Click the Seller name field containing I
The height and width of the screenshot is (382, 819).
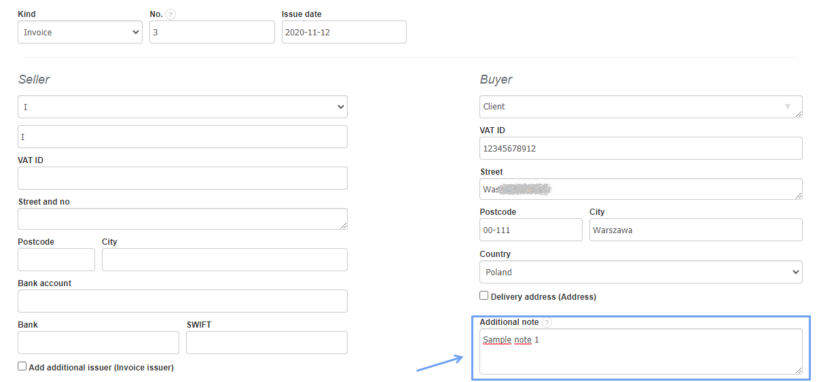coord(183,137)
